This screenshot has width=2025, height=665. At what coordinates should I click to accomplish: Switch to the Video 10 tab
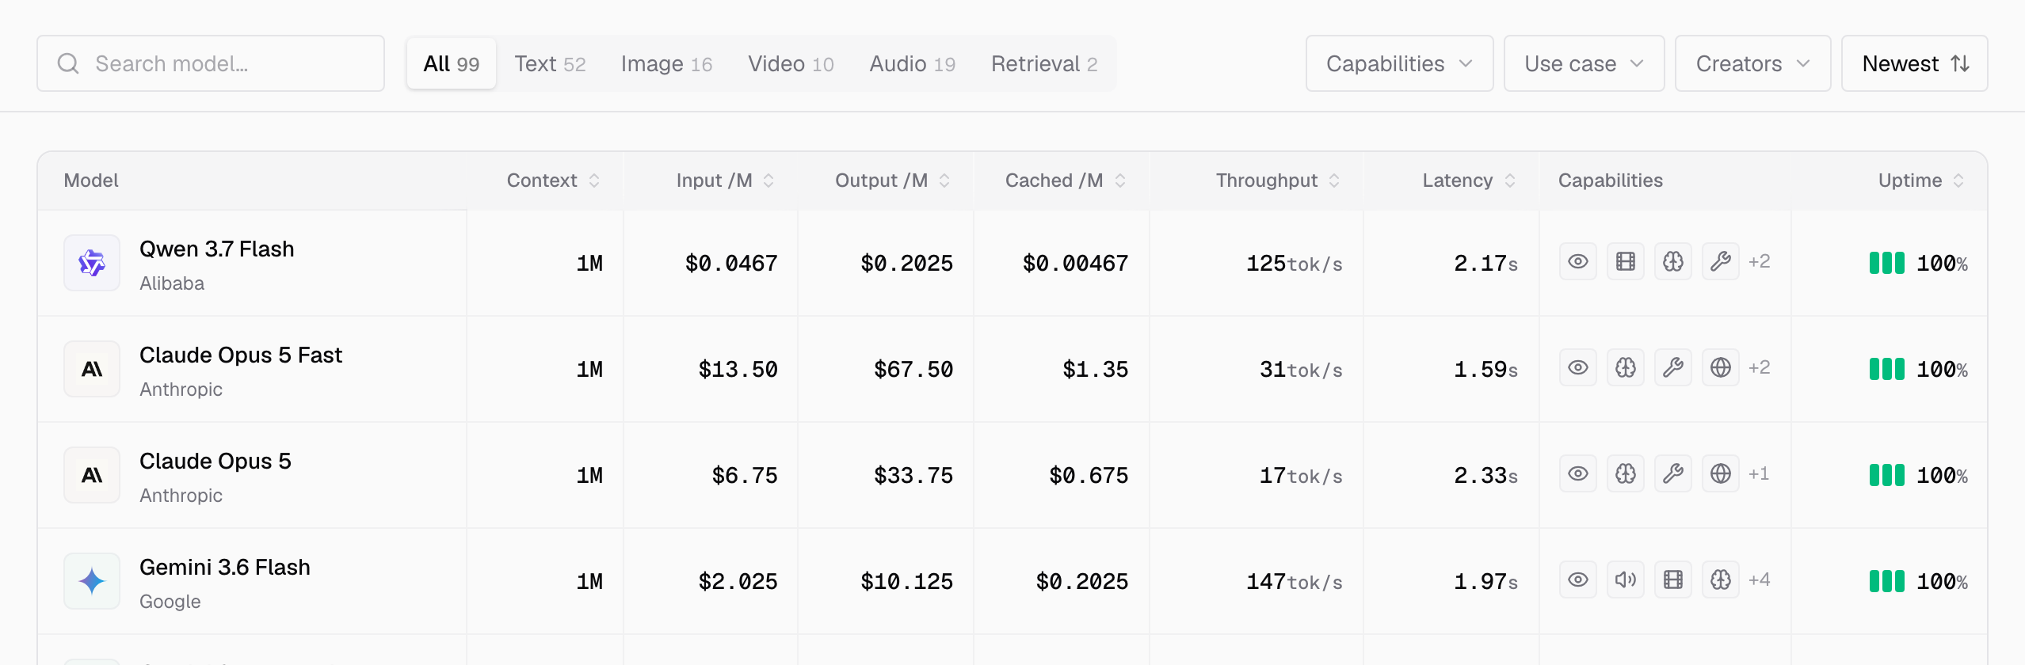click(791, 63)
